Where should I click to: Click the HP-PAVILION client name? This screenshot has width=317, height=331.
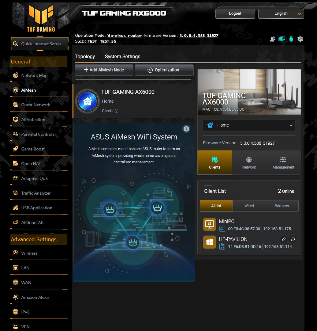coord(233,239)
